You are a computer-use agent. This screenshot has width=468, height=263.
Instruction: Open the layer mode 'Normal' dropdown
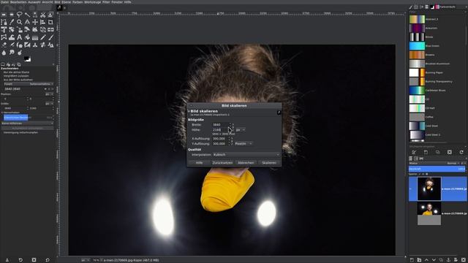pos(453,163)
